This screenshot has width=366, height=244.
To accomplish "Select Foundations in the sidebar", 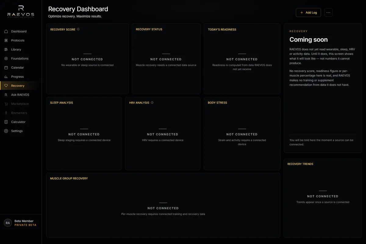I will (x=21, y=59).
